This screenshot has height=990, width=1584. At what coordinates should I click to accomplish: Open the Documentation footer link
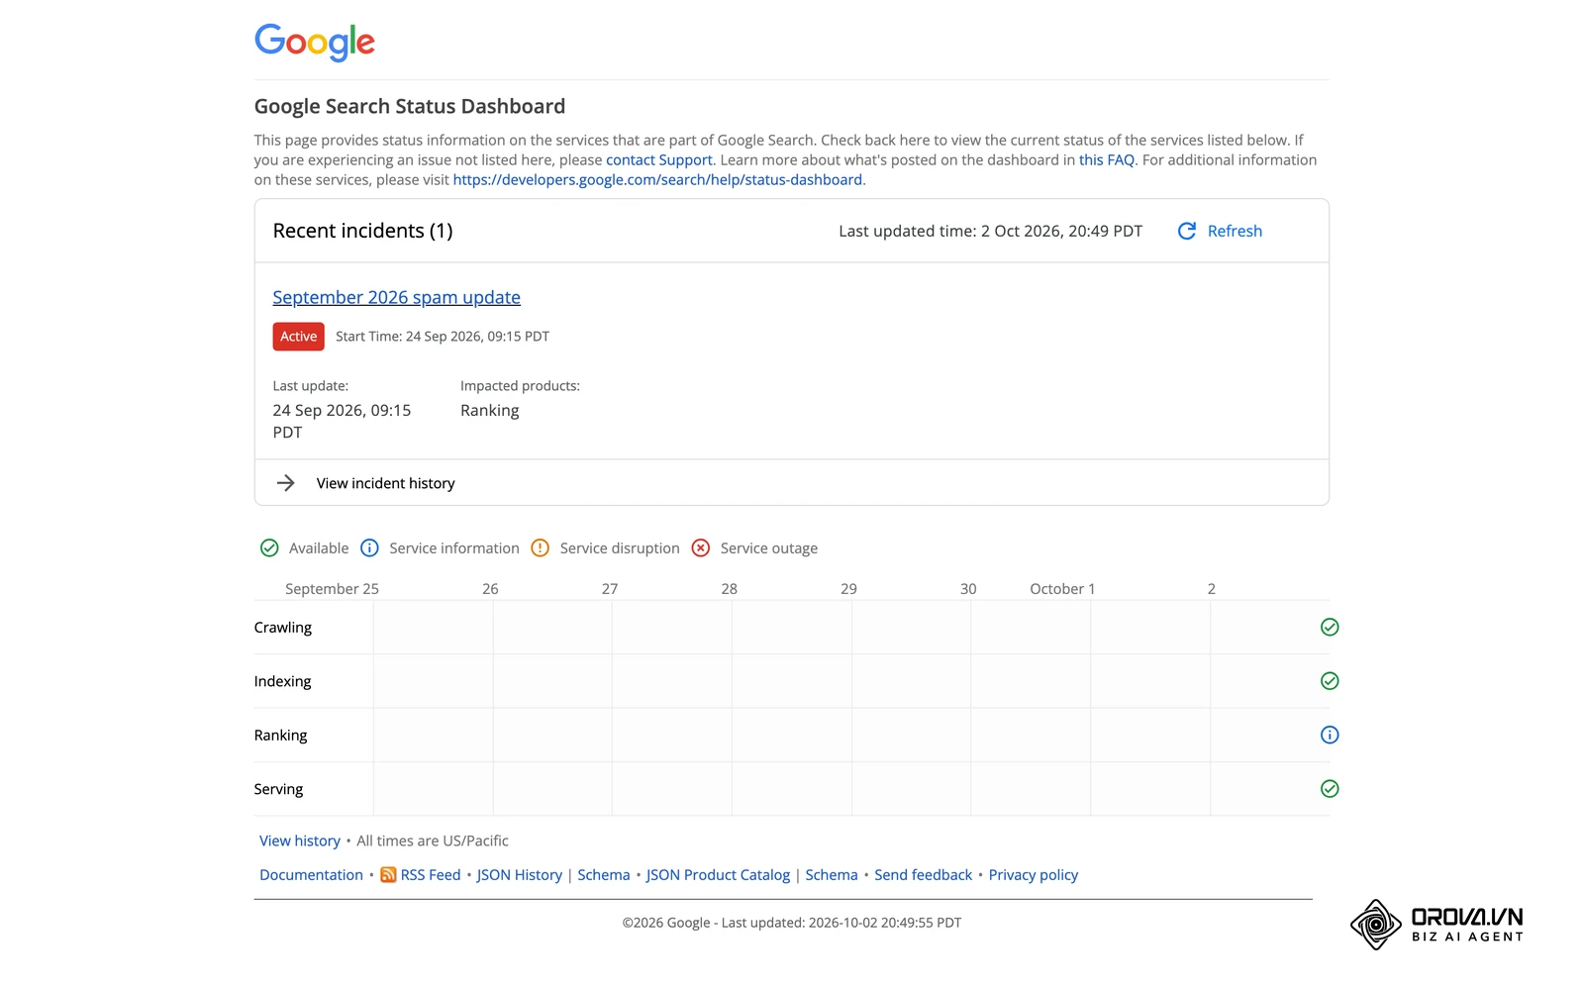[311, 875]
